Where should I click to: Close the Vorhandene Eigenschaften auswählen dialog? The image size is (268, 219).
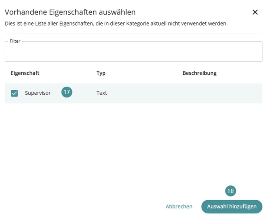(255, 12)
